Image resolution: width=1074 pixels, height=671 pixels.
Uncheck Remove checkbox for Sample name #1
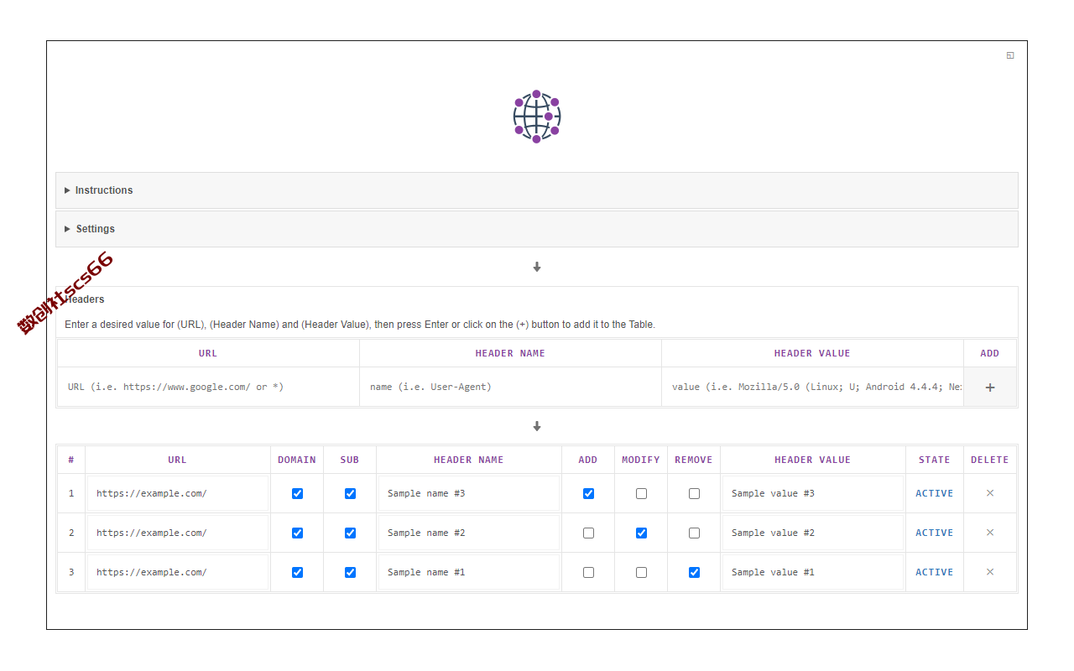(x=694, y=572)
